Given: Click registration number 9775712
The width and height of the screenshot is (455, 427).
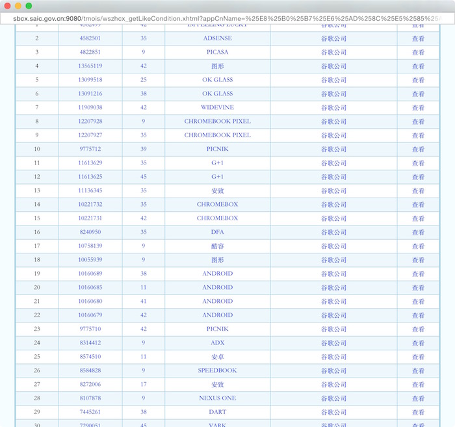Looking at the screenshot, I should [x=90, y=149].
